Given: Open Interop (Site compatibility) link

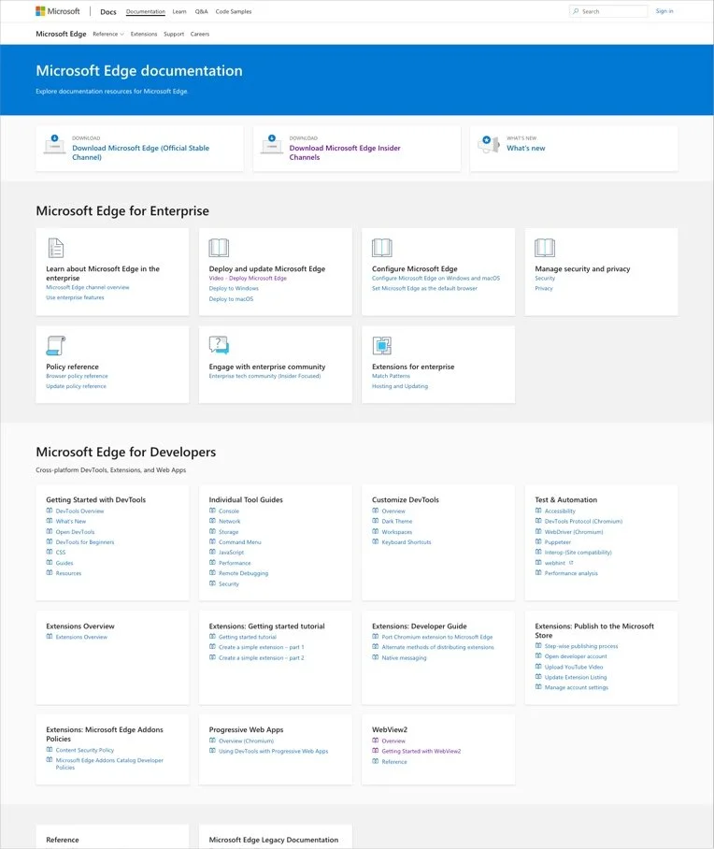Looking at the screenshot, I should pyautogui.click(x=578, y=553).
